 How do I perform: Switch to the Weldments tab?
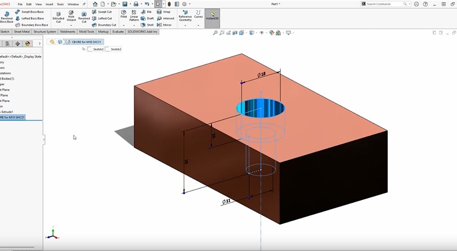point(68,32)
